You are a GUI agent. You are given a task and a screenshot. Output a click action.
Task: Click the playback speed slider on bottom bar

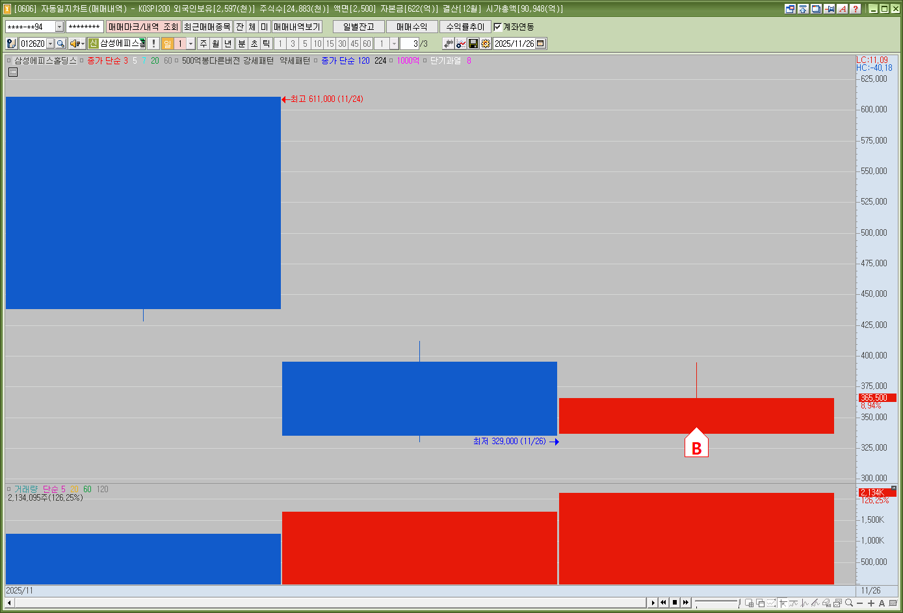click(x=716, y=603)
